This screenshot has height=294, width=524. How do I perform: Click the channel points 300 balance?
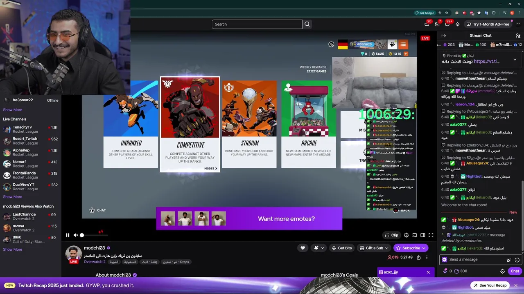pyautogui.click(x=461, y=271)
